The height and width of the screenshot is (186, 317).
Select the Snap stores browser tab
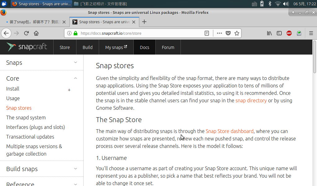coord(104,22)
